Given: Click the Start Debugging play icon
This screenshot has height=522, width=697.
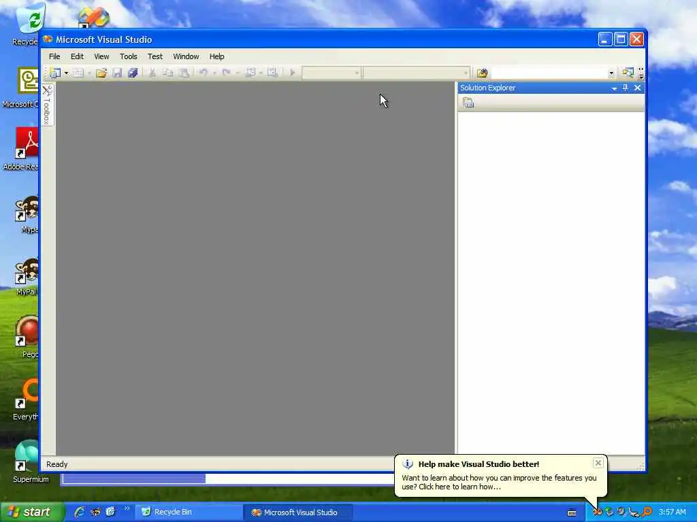Looking at the screenshot, I should pos(293,72).
